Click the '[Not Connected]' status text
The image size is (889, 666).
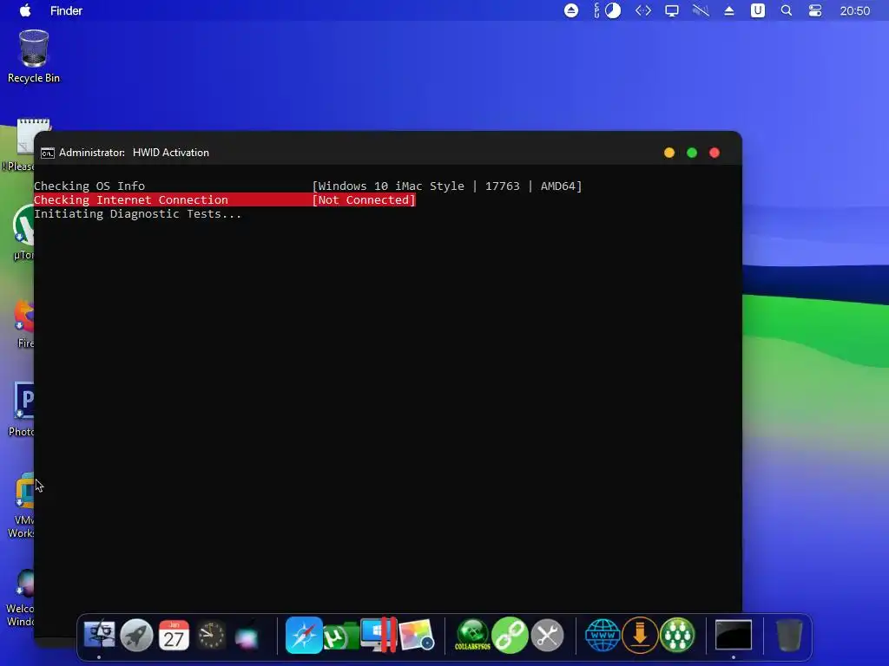(x=364, y=200)
